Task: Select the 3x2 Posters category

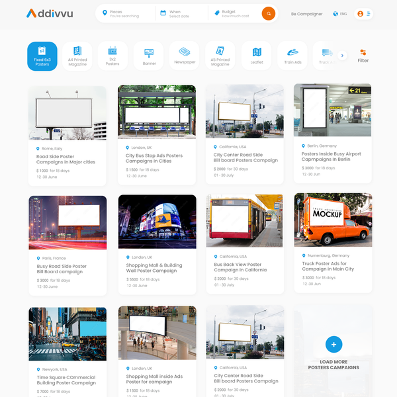Action: point(112,56)
